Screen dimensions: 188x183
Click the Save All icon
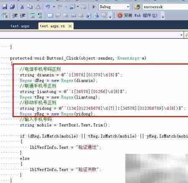12,7
